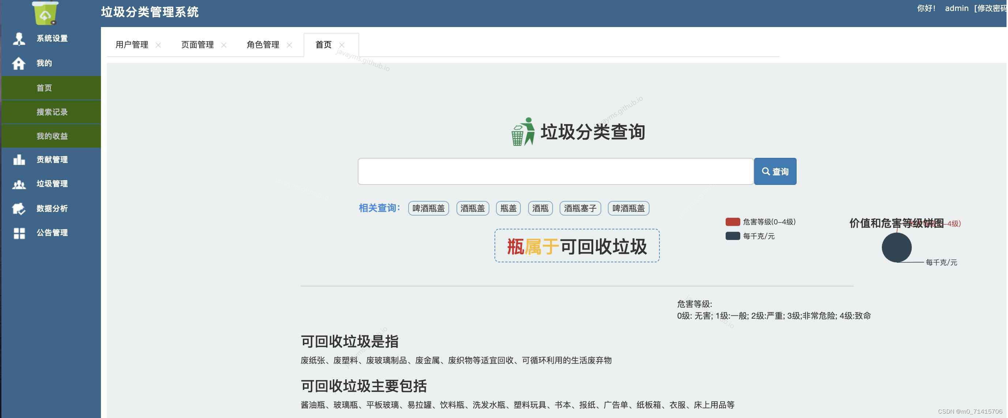The image size is (1008, 418).
Task: Open 我的收益 in the sidebar
Action: point(52,136)
